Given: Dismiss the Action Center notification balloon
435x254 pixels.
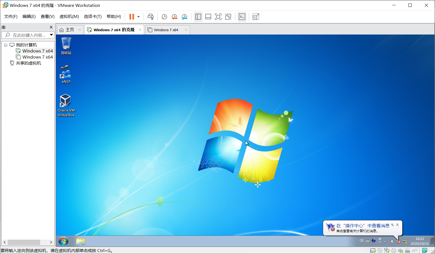Looking at the screenshot, I should (x=397, y=225).
